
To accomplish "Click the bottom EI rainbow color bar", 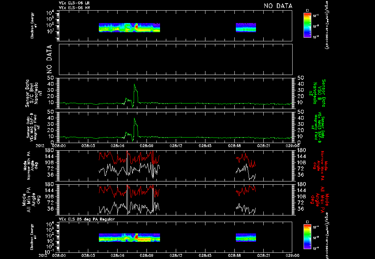I will 307,237.
